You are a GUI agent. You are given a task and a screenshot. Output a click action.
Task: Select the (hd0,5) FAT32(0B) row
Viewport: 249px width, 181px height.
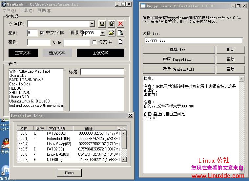[x=69, y=149]
